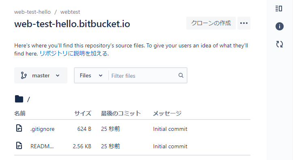Image resolution: width=293 pixels, height=160 pixels.
Task: Click the branch icon beside master
Action: (x=24, y=75)
